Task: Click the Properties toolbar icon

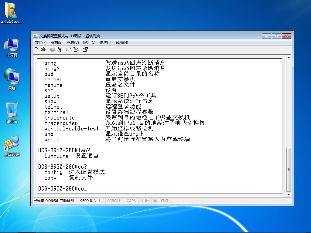Action: coord(85,49)
